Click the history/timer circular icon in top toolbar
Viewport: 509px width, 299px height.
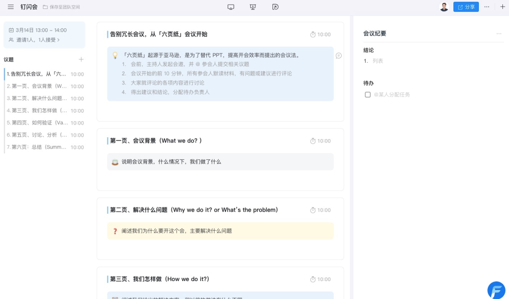[275, 7]
